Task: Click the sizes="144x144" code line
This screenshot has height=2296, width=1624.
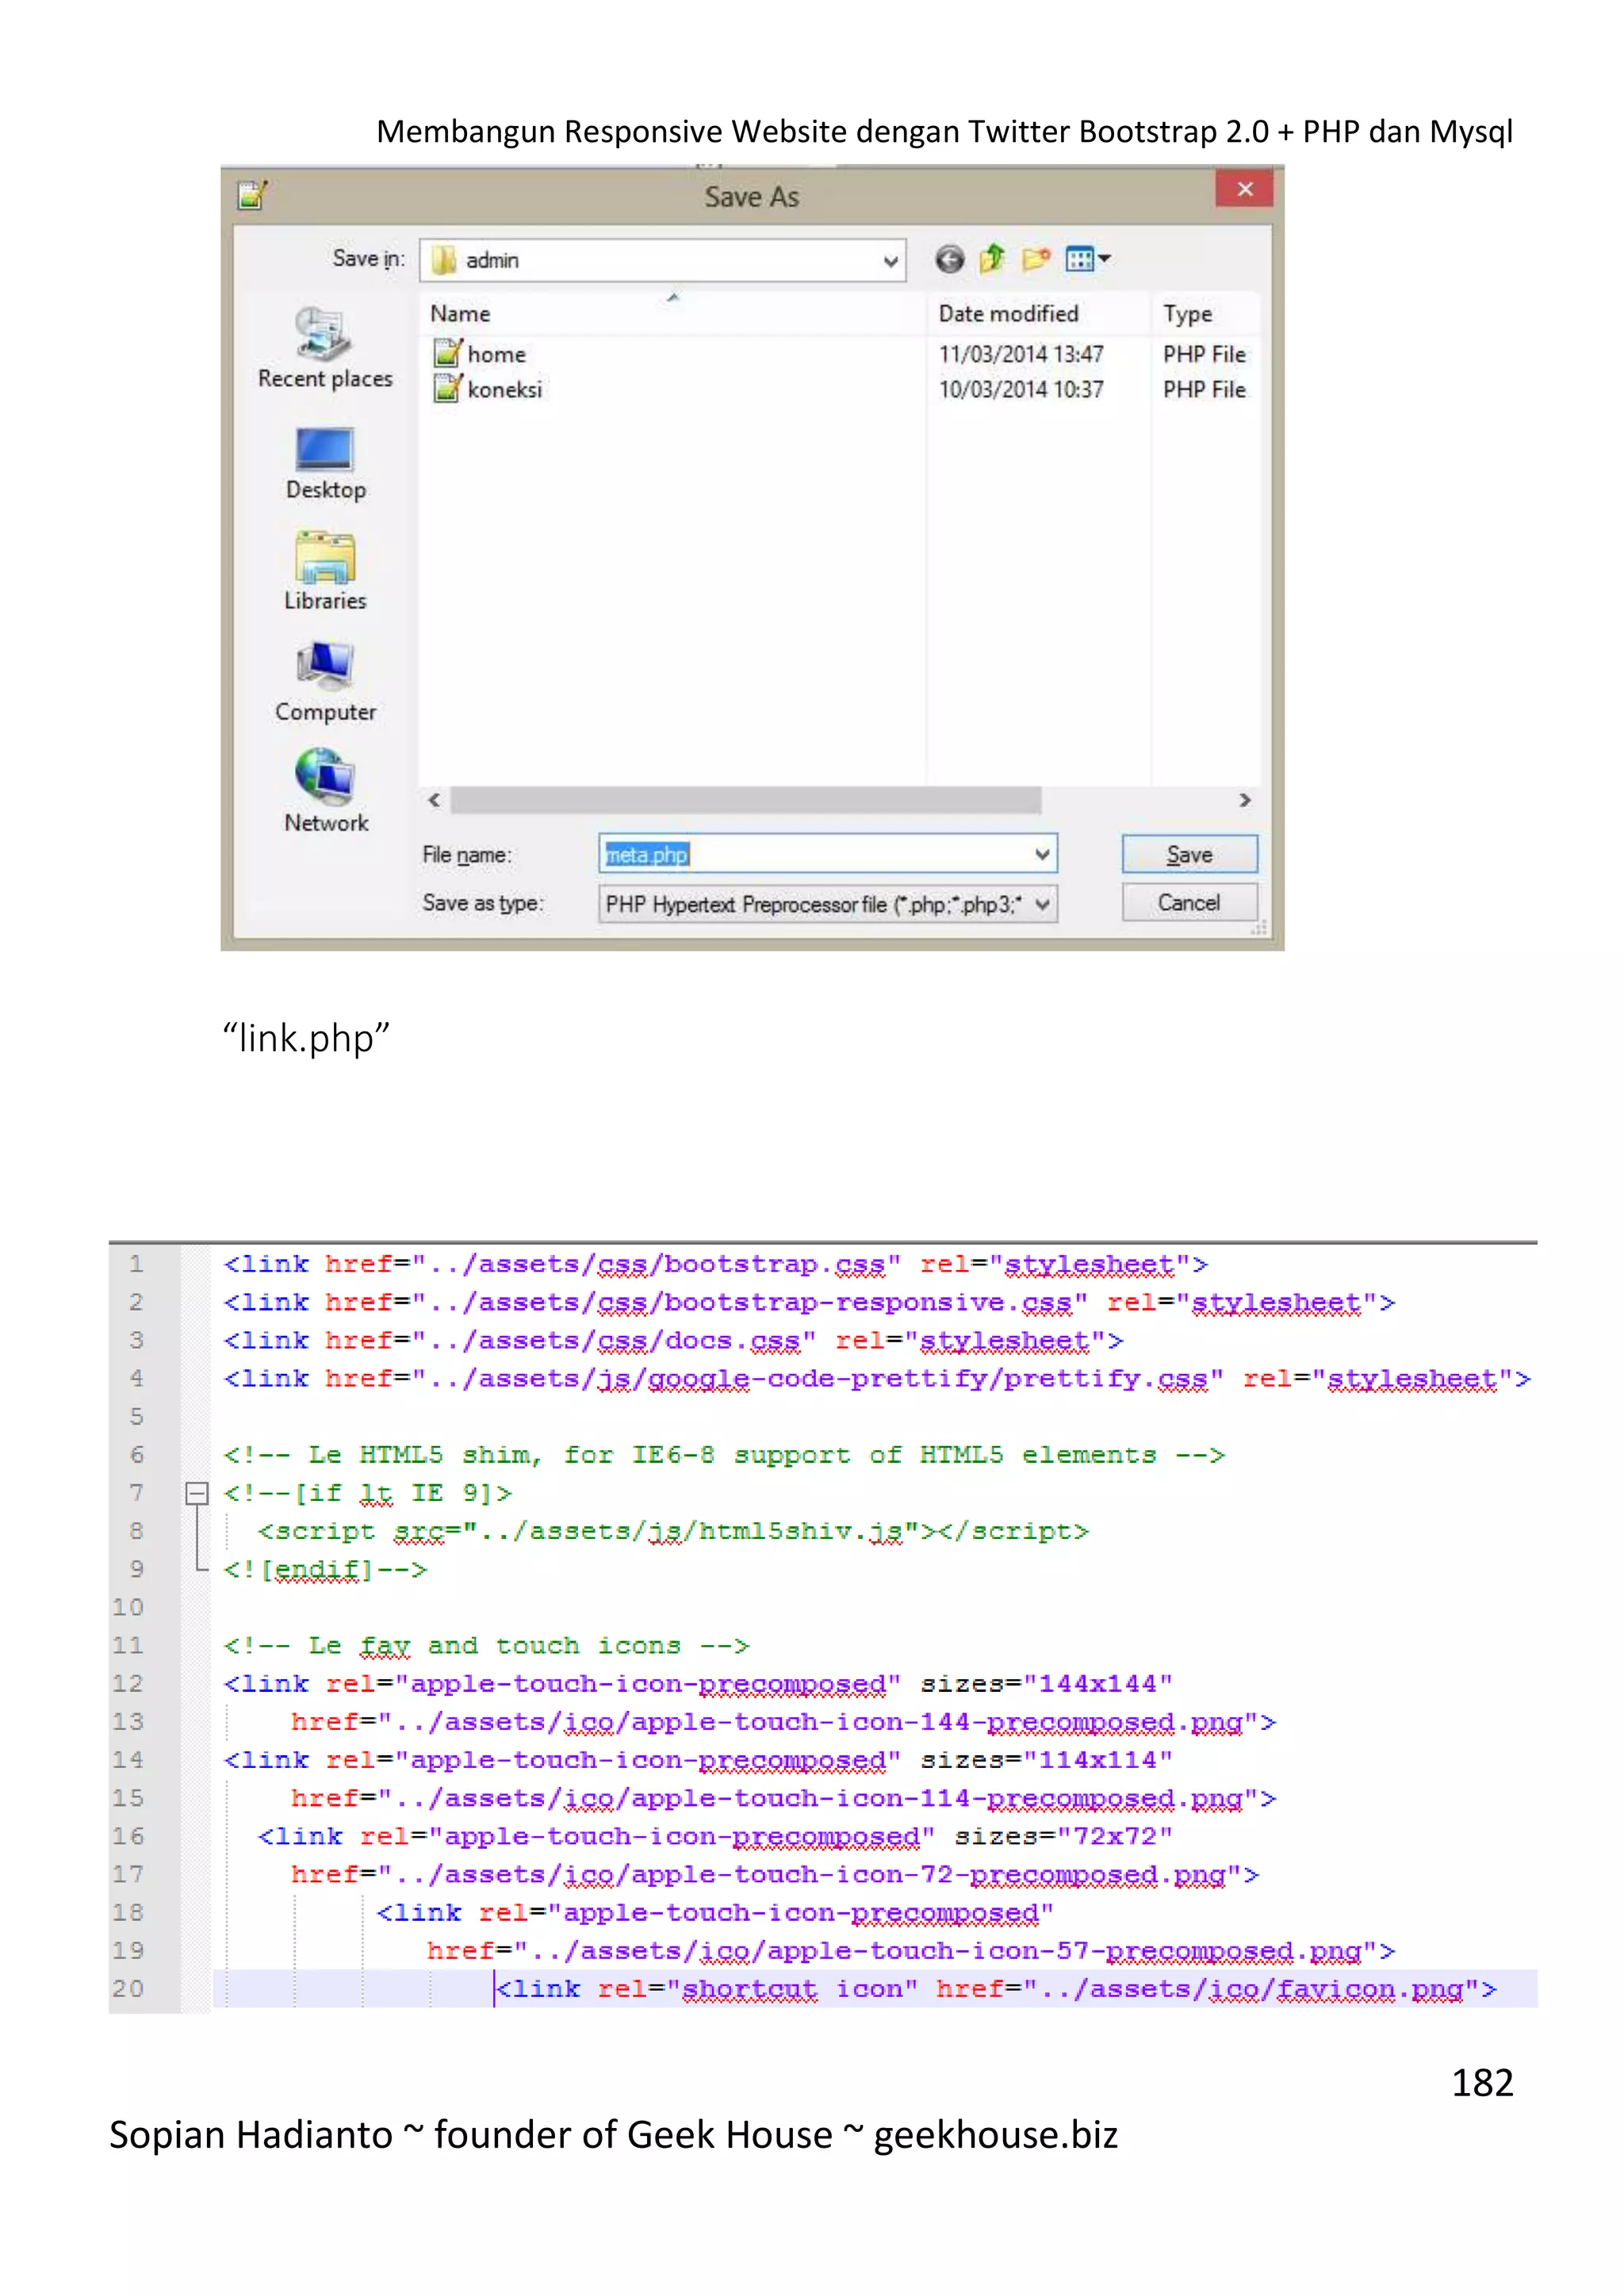Action: tap(698, 1683)
